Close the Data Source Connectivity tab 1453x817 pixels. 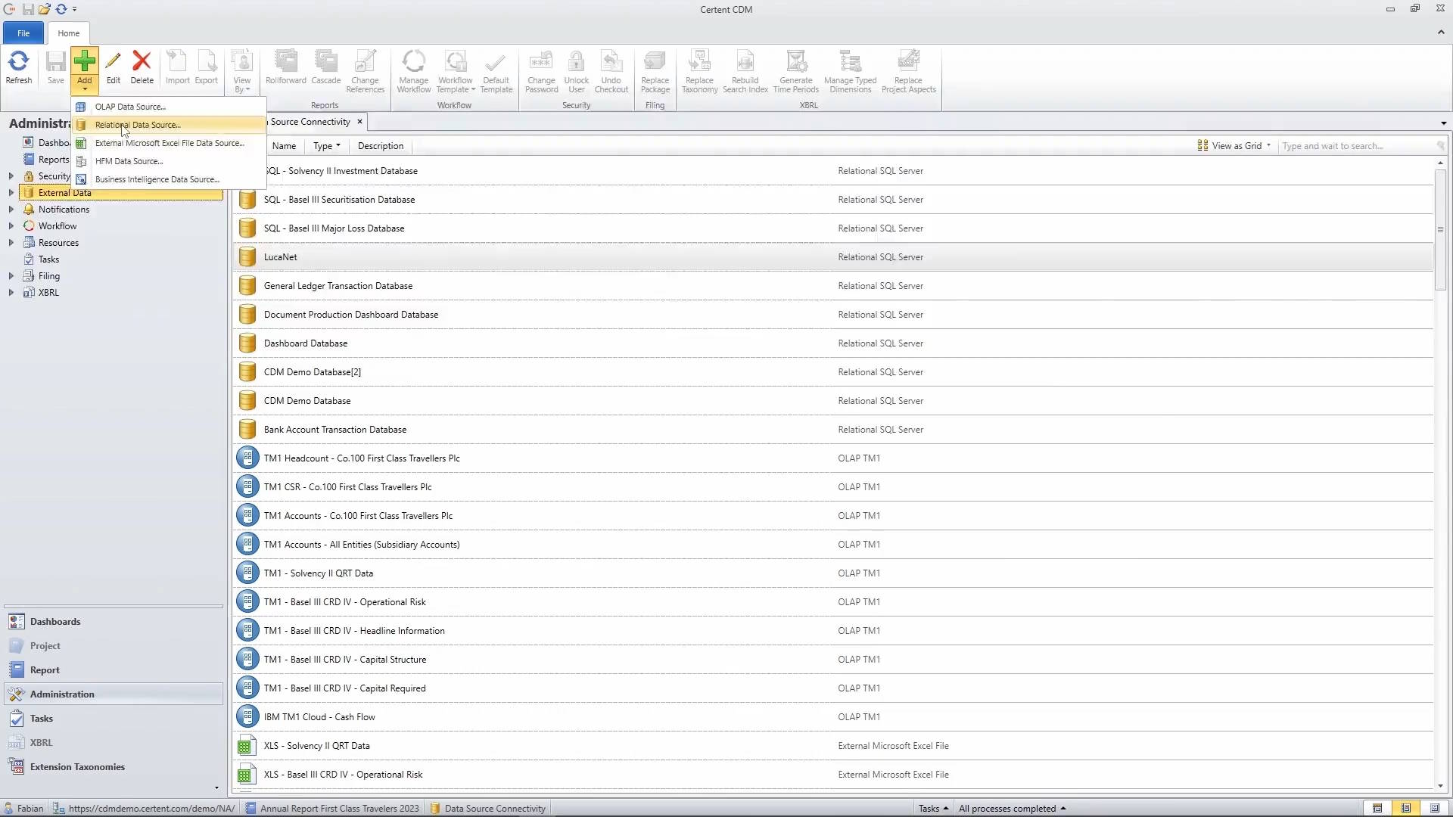[x=360, y=122]
